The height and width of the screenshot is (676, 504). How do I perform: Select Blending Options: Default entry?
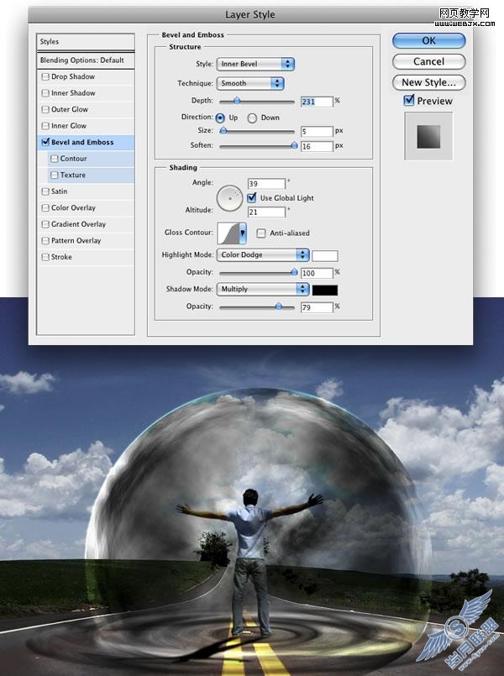(86, 60)
